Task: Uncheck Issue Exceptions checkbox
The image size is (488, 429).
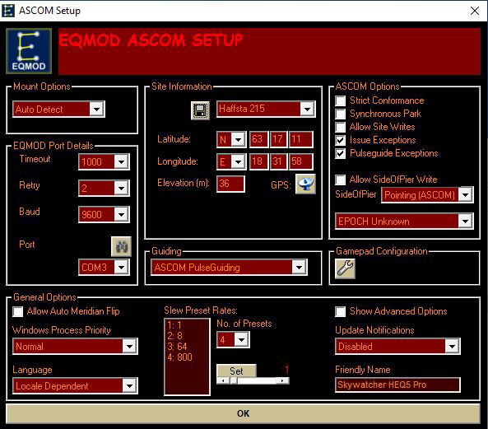Action: tap(340, 140)
